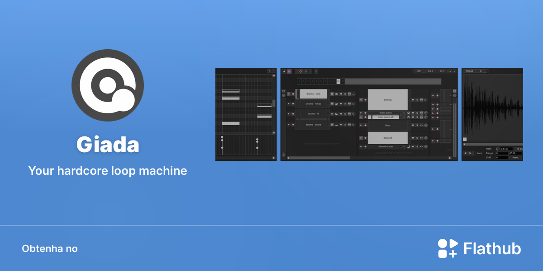
Task: Open loop mode ring on main piano alt
Action: [x=408, y=117]
